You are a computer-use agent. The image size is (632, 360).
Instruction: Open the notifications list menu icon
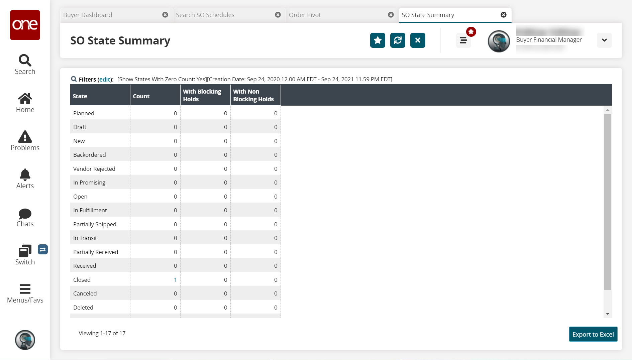[x=463, y=40]
